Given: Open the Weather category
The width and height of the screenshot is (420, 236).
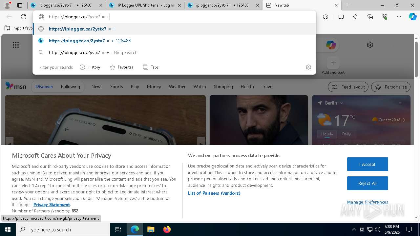Looking at the screenshot, I should [177, 87].
